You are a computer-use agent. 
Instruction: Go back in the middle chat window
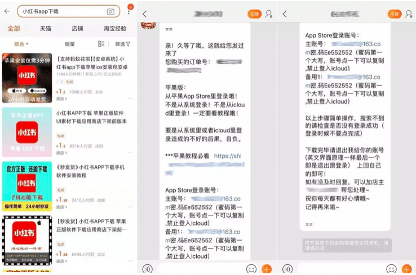tap(145, 14)
